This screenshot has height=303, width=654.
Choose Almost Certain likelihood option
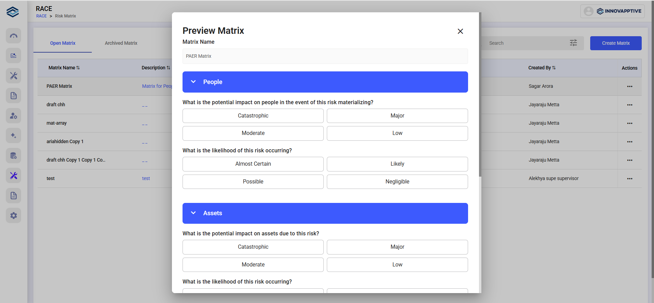point(253,164)
